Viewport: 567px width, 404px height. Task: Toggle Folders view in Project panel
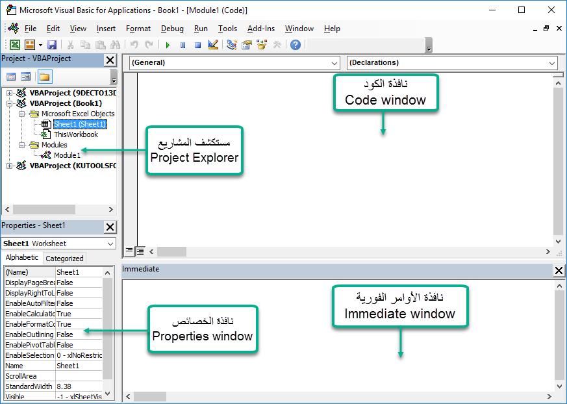pos(44,77)
